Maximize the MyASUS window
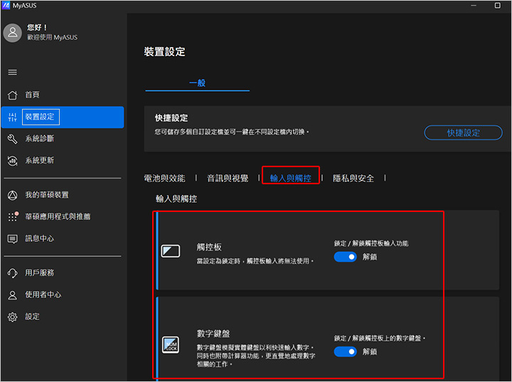Image resolution: width=512 pixels, height=382 pixels. coord(497,6)
